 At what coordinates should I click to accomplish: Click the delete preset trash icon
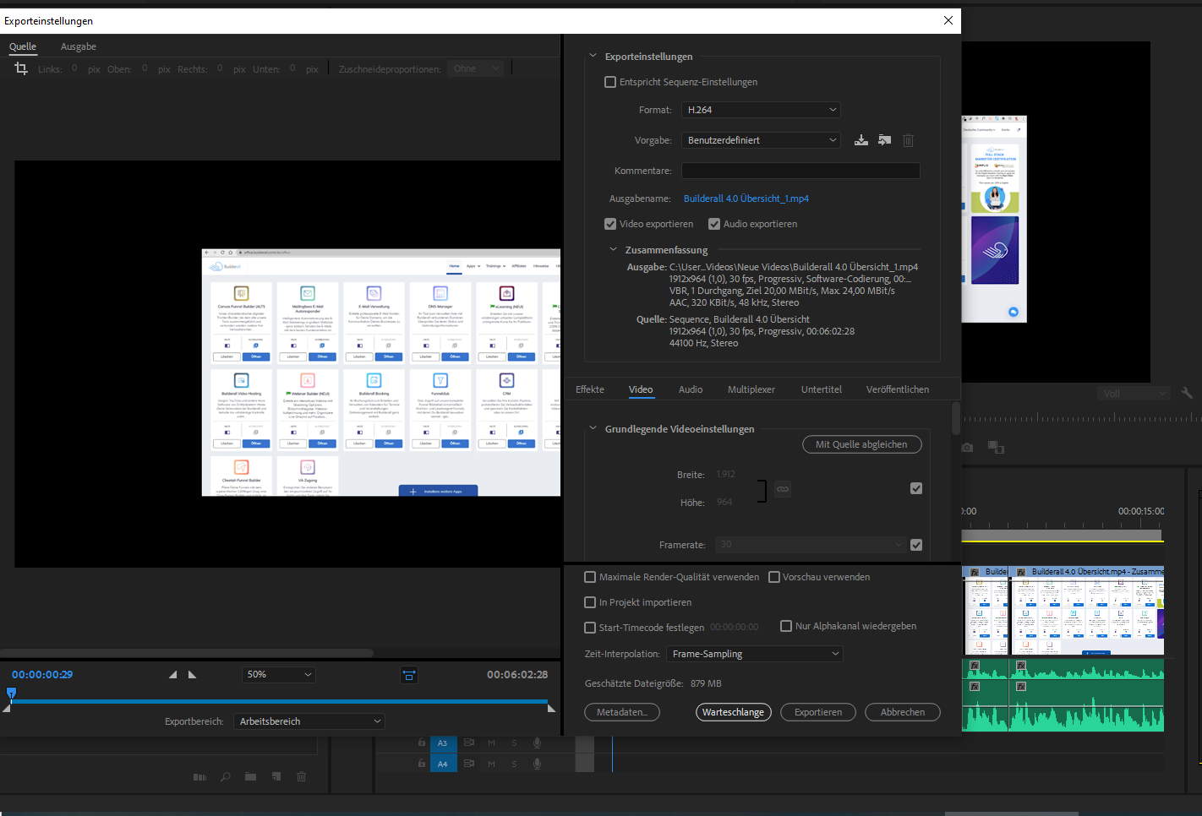click(908, 140)
